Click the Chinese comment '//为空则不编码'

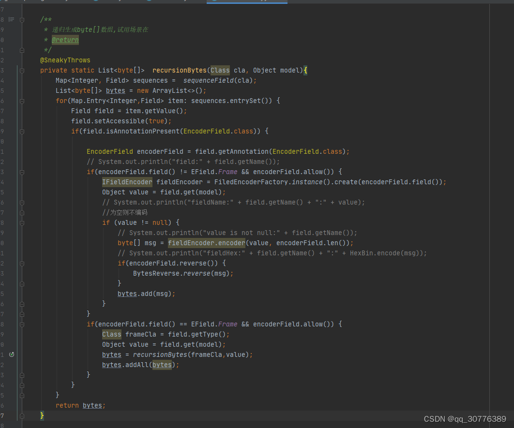[124, 212]
